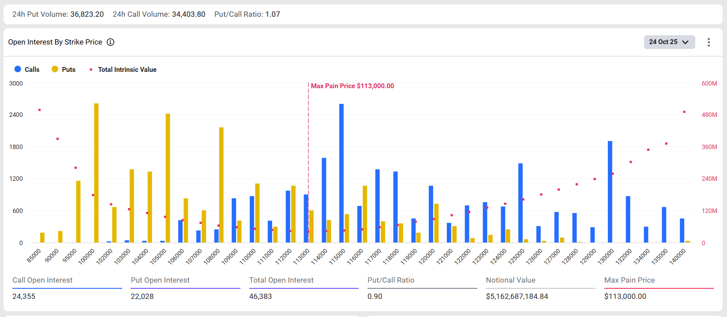Click the 108000 strike put bar
Image resolution: width=727 pixels, height=317 pixels.
221,185
